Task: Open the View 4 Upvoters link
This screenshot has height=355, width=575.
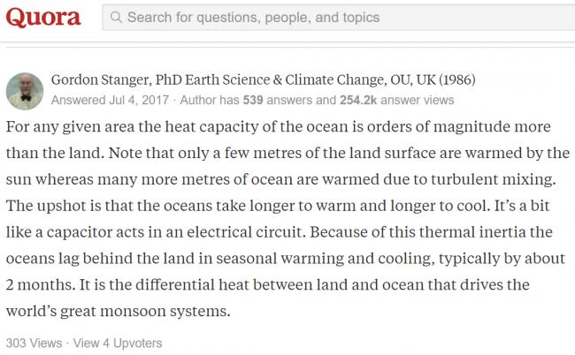Action: (118, 344)
